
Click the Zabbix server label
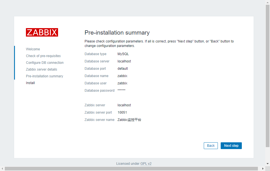click(x=95, y=105)
